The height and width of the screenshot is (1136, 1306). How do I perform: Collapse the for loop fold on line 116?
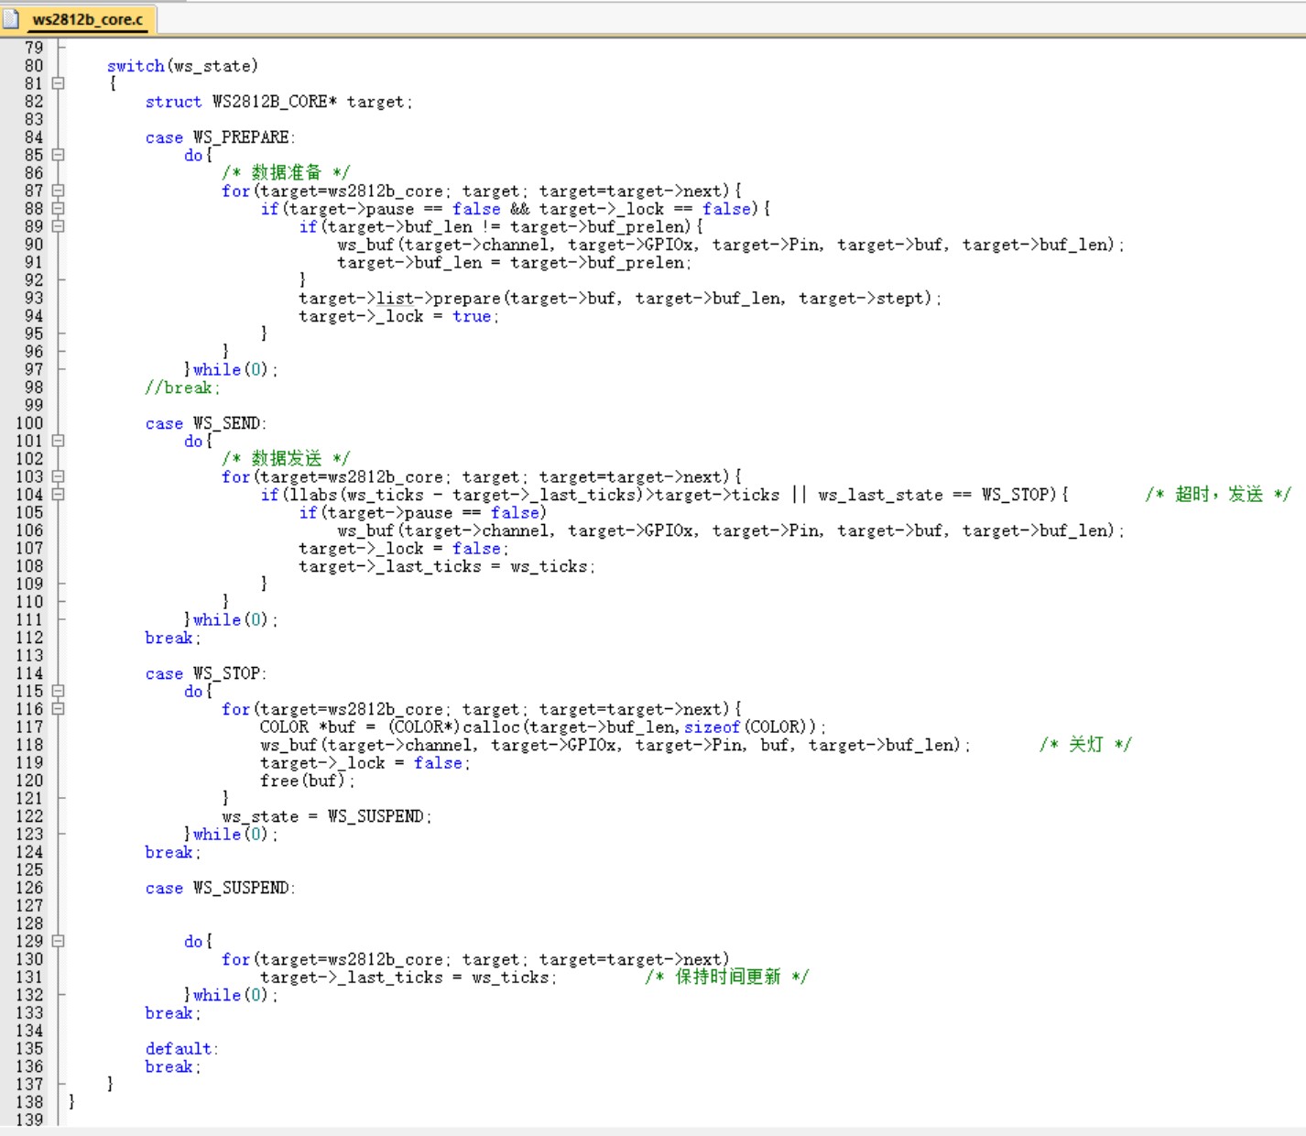[x=59, y=709]
